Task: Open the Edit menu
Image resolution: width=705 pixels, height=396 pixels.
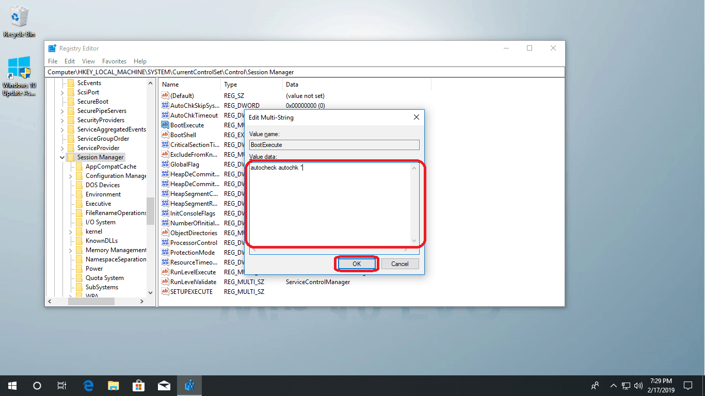Action: pos(70,61)
